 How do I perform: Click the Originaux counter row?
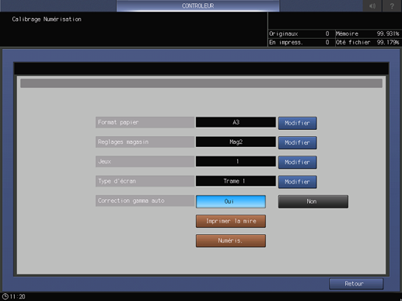pos(301,33)
